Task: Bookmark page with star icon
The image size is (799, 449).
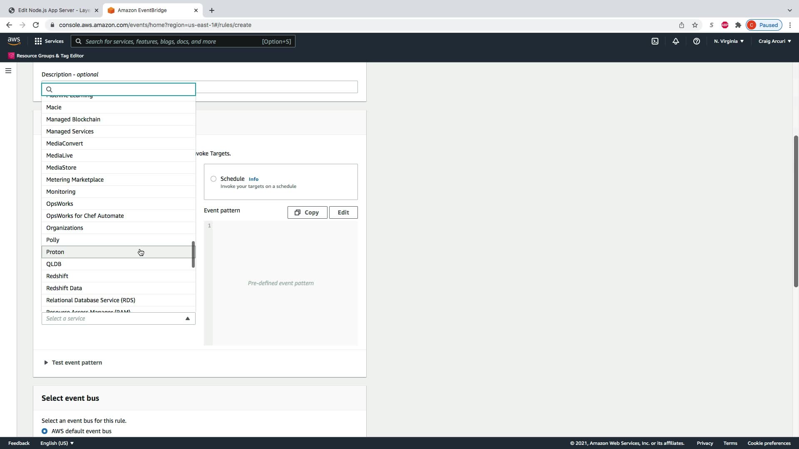Action: click(x=695, y=25)
